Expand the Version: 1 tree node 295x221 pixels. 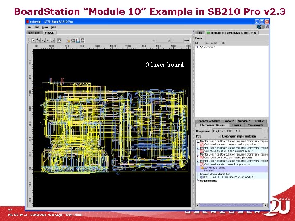197,47
